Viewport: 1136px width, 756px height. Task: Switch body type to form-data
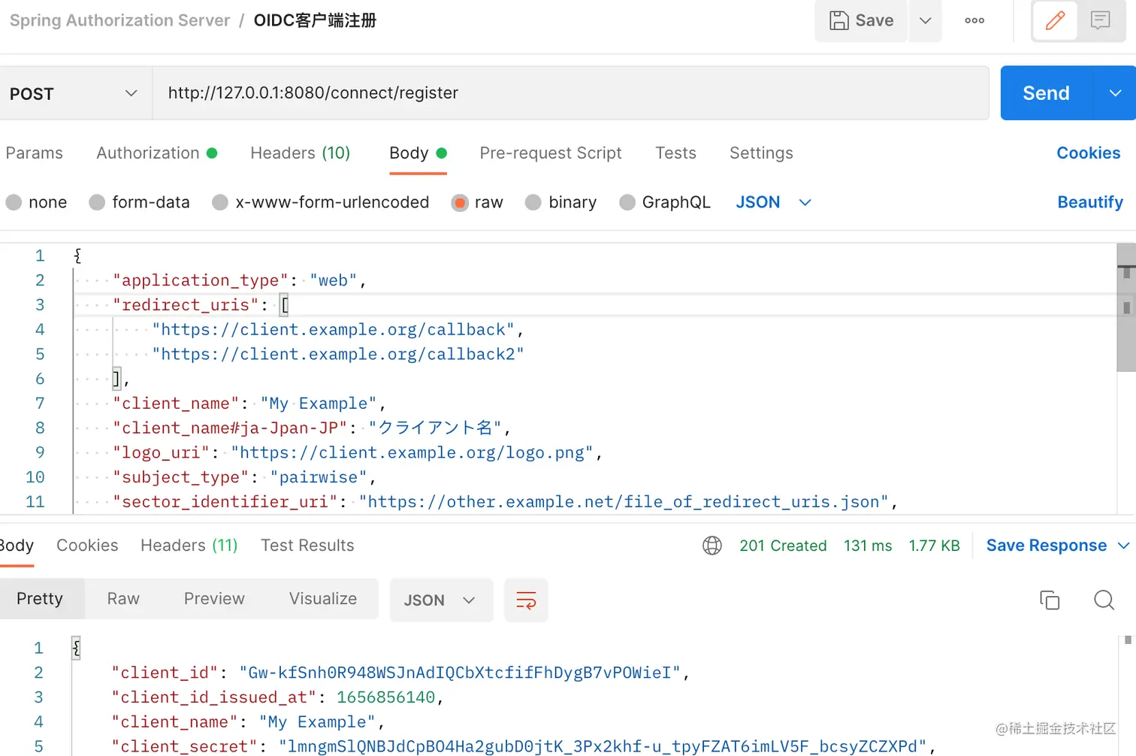(139, 202)
